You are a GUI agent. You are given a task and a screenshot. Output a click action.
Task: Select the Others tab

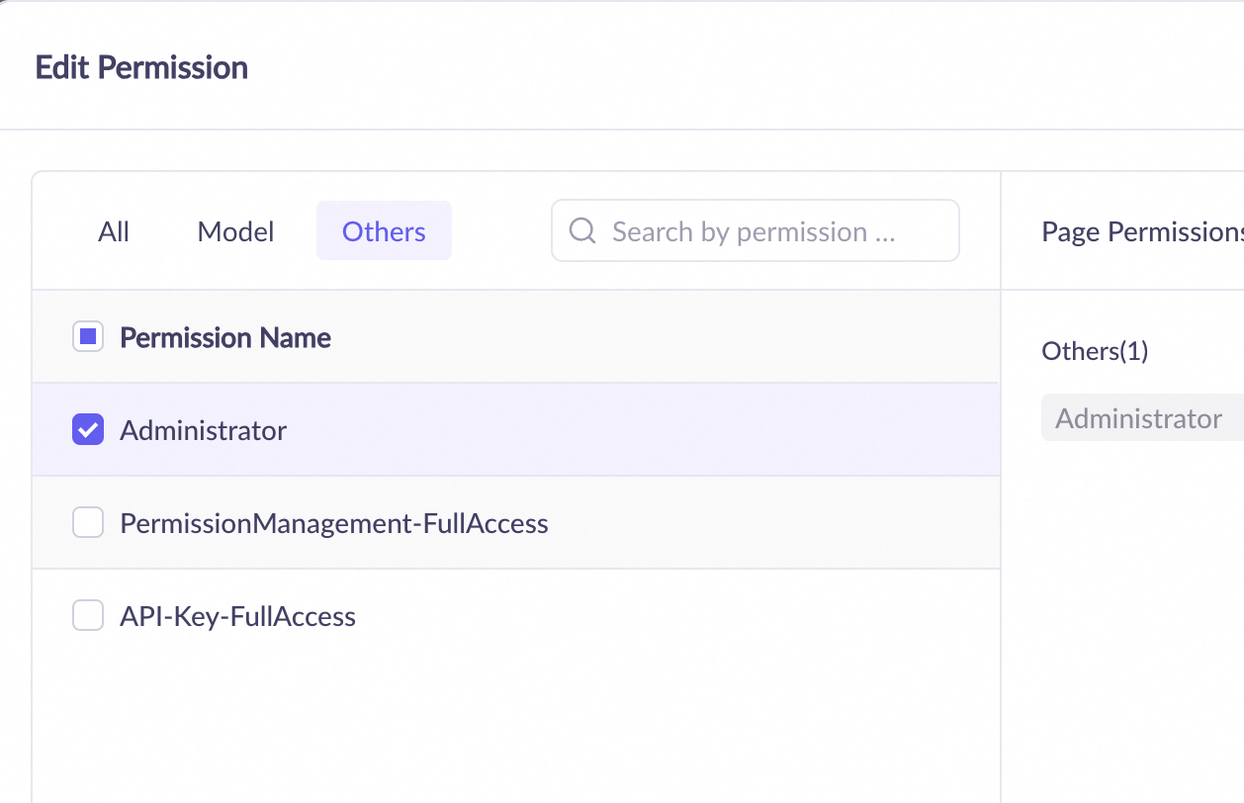[x=384, y=231]
